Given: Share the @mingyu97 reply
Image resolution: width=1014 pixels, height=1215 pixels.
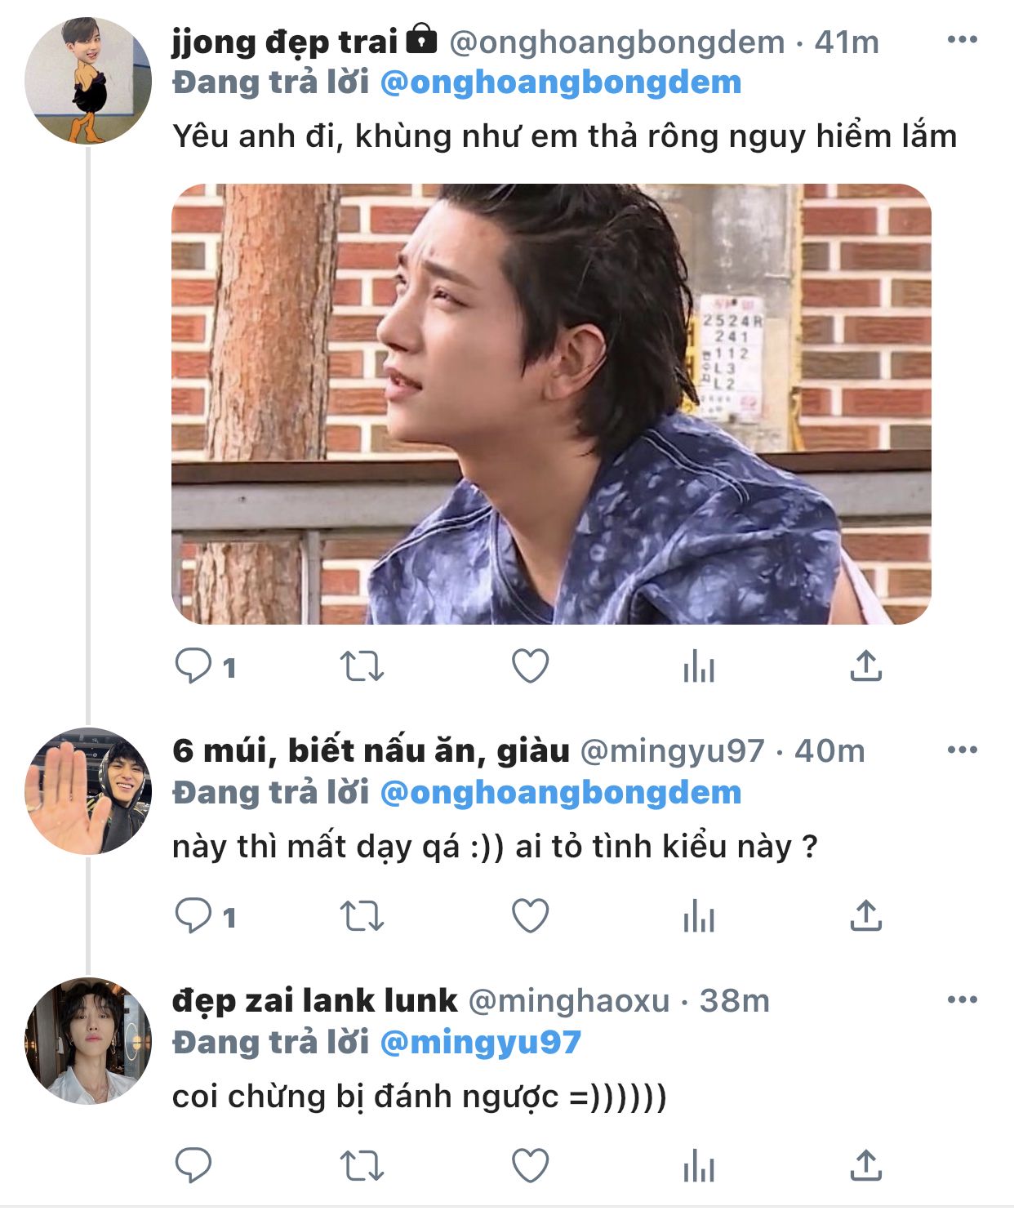Looking at the screenshot, I should pyautogui.click(x=866, y=916).
